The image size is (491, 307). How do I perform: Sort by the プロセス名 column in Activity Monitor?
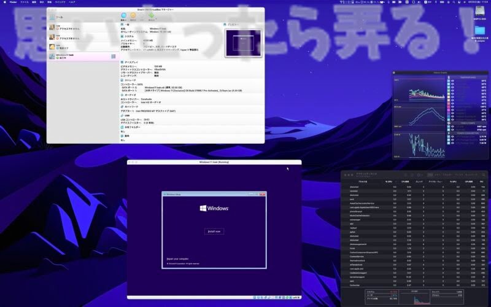(363, 182)
